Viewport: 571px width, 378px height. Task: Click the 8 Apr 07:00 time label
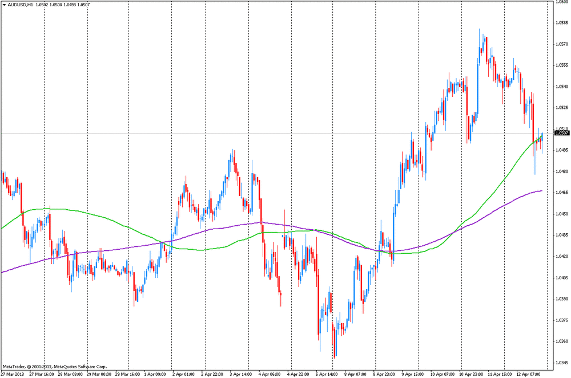point(355,375)
